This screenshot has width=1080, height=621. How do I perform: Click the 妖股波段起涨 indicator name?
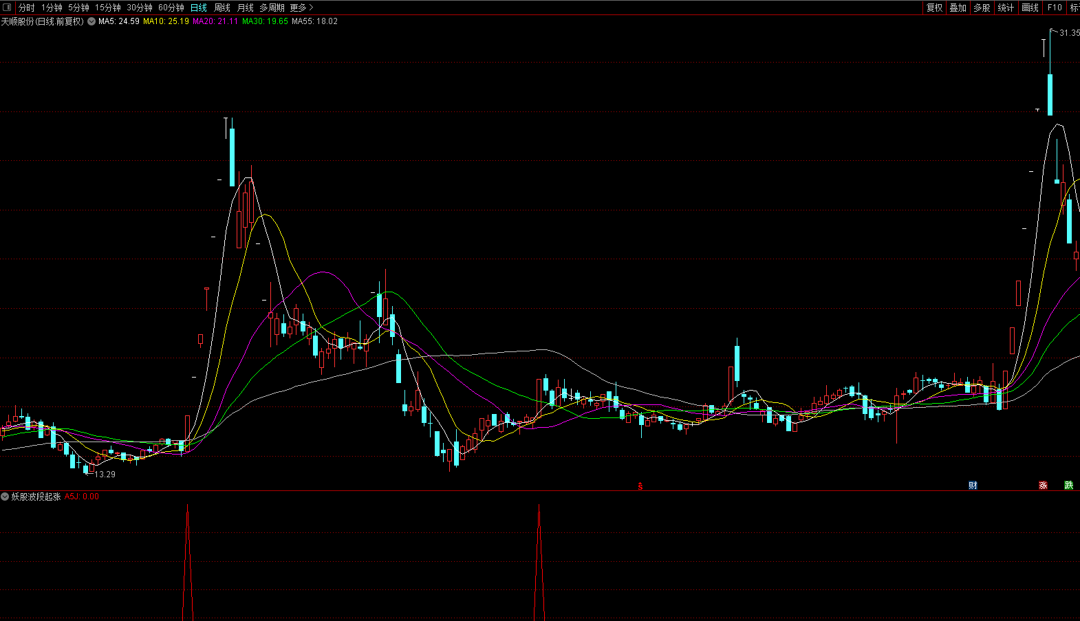tap(36, 497)
